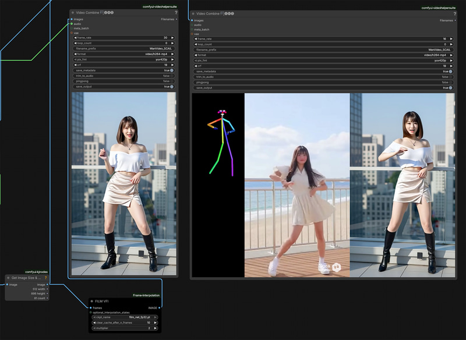Increase frame_rate with right arrow on 30-fps node
The height and width of the screenshot is (340, 466).
pyautogui.click(x=172, y=38)
